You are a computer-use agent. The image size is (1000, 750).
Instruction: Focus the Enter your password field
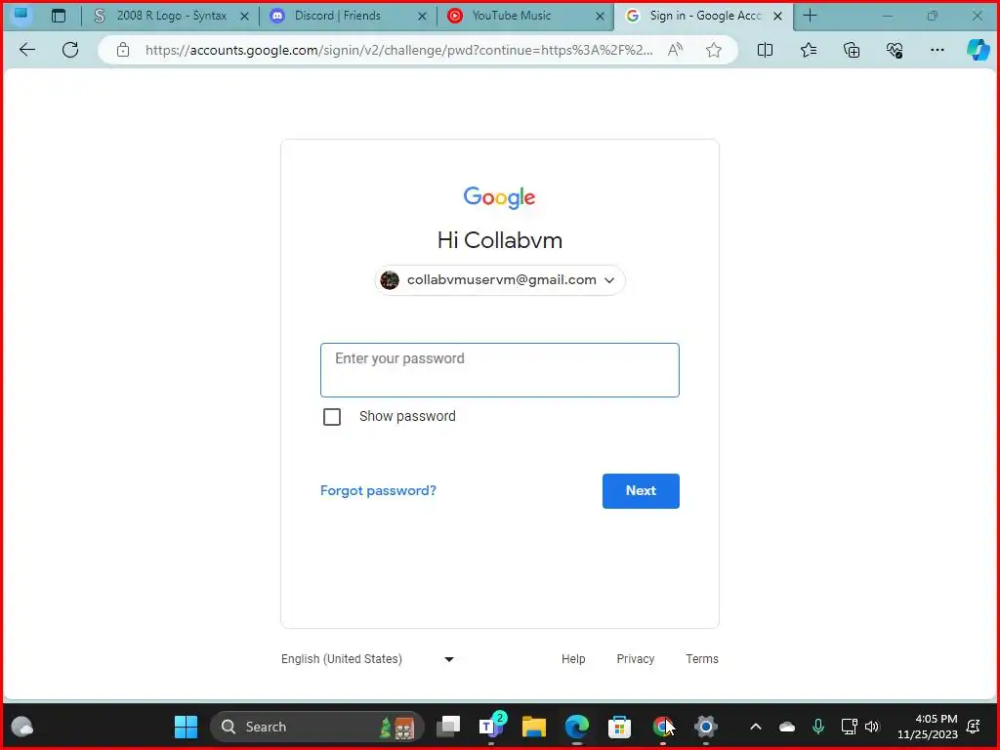pyautogui.click(x=499, y=370)
